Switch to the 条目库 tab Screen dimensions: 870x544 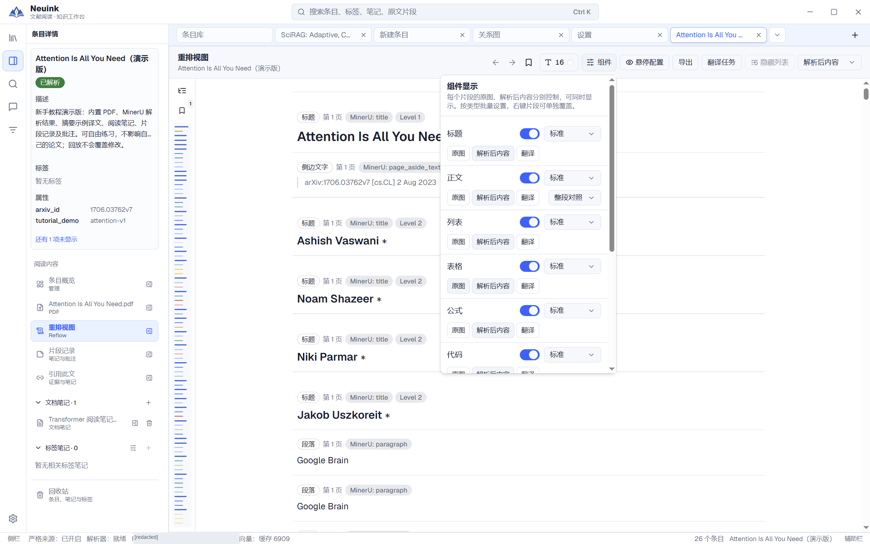tap(224, 35)
